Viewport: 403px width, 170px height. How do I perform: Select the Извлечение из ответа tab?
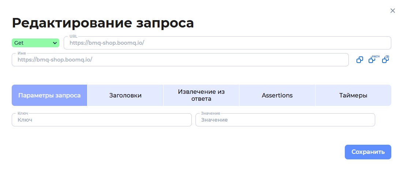coord(201,95)
